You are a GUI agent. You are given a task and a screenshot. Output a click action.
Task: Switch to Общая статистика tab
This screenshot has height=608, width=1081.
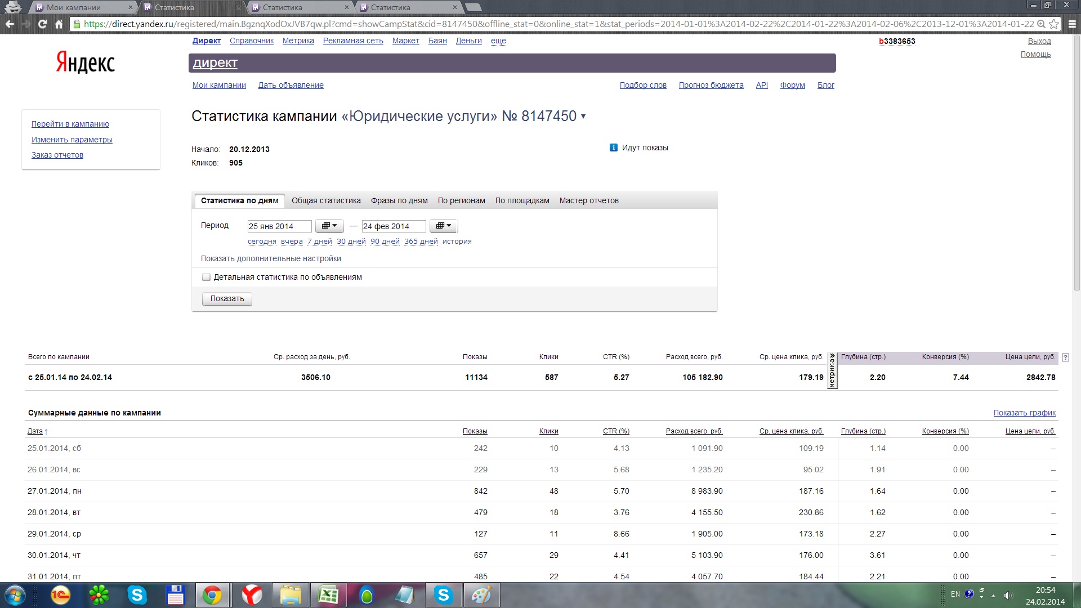[326, 201]
